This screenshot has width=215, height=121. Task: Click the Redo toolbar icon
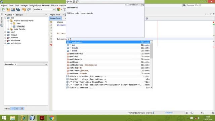click(29, 9)
